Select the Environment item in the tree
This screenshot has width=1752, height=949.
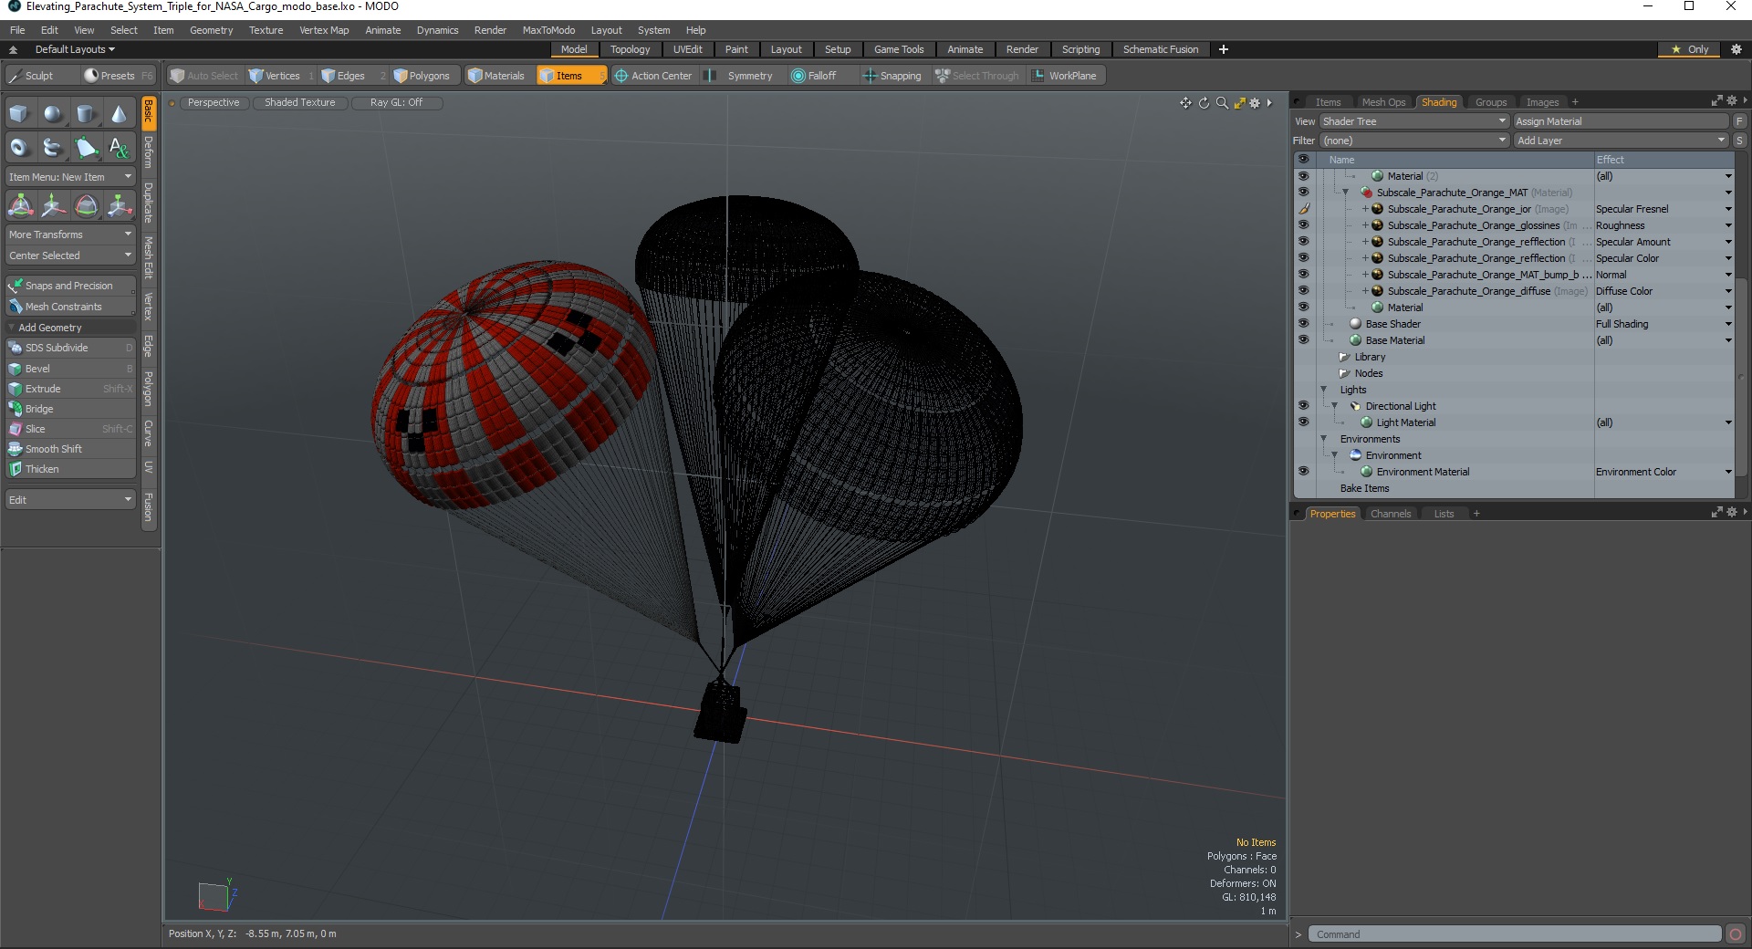tap(1393, 455)
